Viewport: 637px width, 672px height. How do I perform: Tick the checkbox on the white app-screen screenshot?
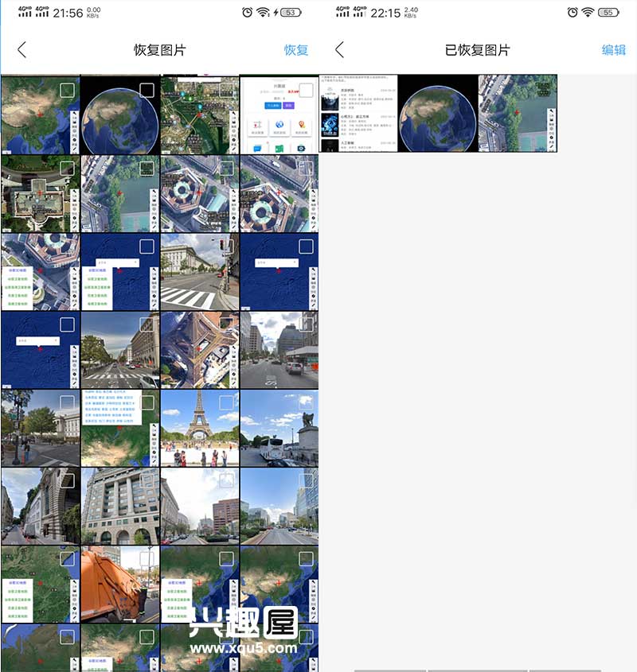306,90
